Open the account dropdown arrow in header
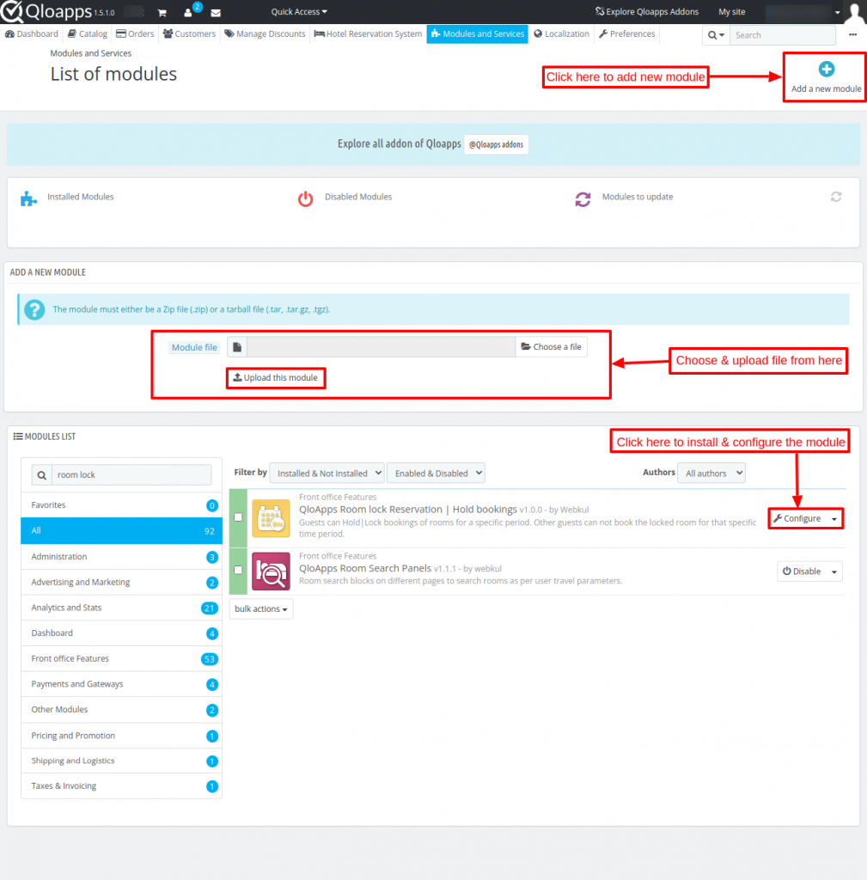This screenshot has width=867, height=880. coord(837,12)
